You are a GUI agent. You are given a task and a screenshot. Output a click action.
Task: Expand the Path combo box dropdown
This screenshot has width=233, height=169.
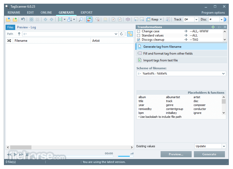click(116, 34)
